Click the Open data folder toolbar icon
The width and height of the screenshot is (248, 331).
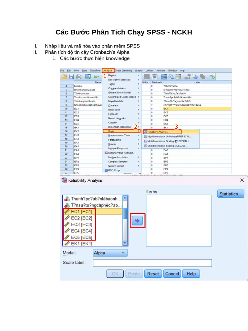pyautogui.click(x=64, y=77)
